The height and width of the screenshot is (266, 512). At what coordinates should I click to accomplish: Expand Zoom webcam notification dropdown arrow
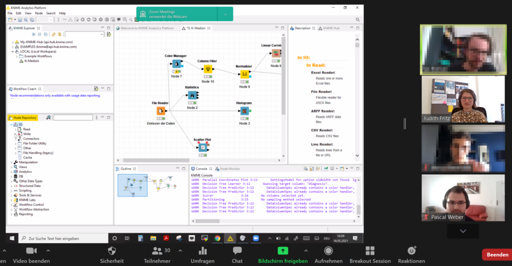tap(225, 15)
